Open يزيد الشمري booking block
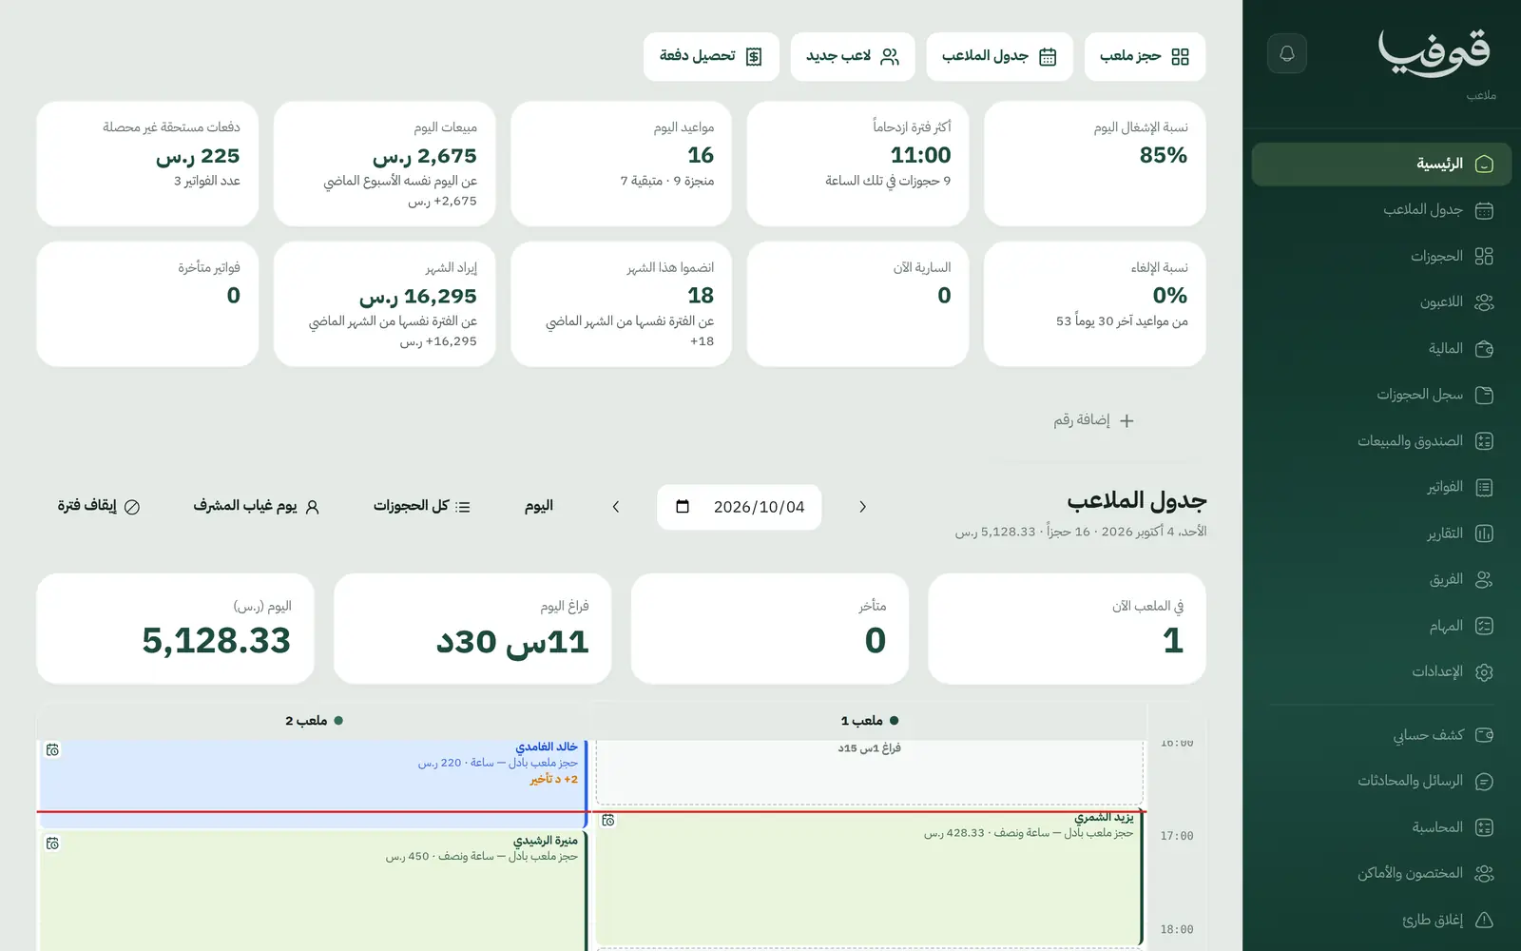 click(869, 879)
